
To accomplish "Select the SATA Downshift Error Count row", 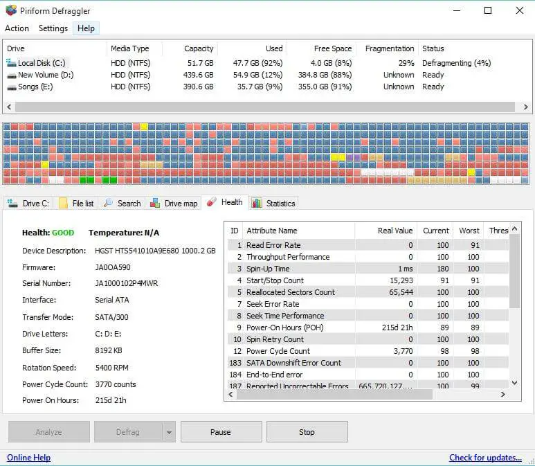I will [x=368, y=363].
